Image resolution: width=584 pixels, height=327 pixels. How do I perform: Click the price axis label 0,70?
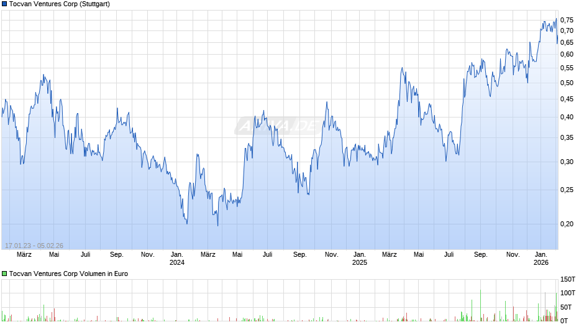[x=567, y=31]
